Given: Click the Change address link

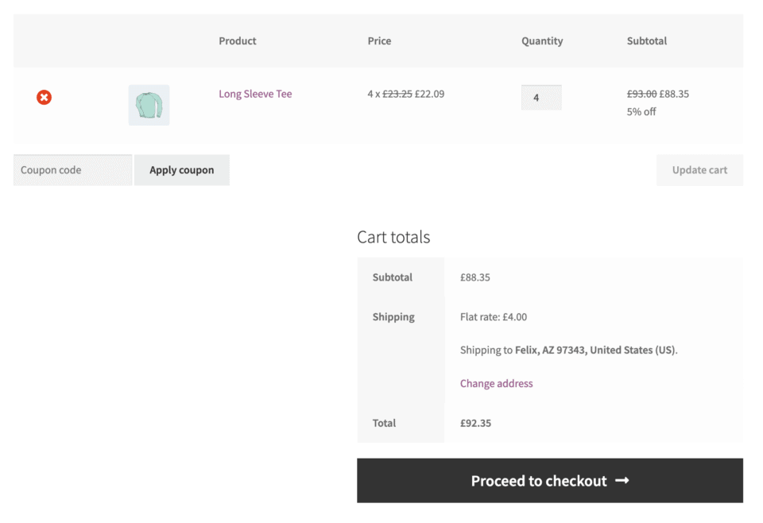Looking at the screenshot, I should (496, 383).
